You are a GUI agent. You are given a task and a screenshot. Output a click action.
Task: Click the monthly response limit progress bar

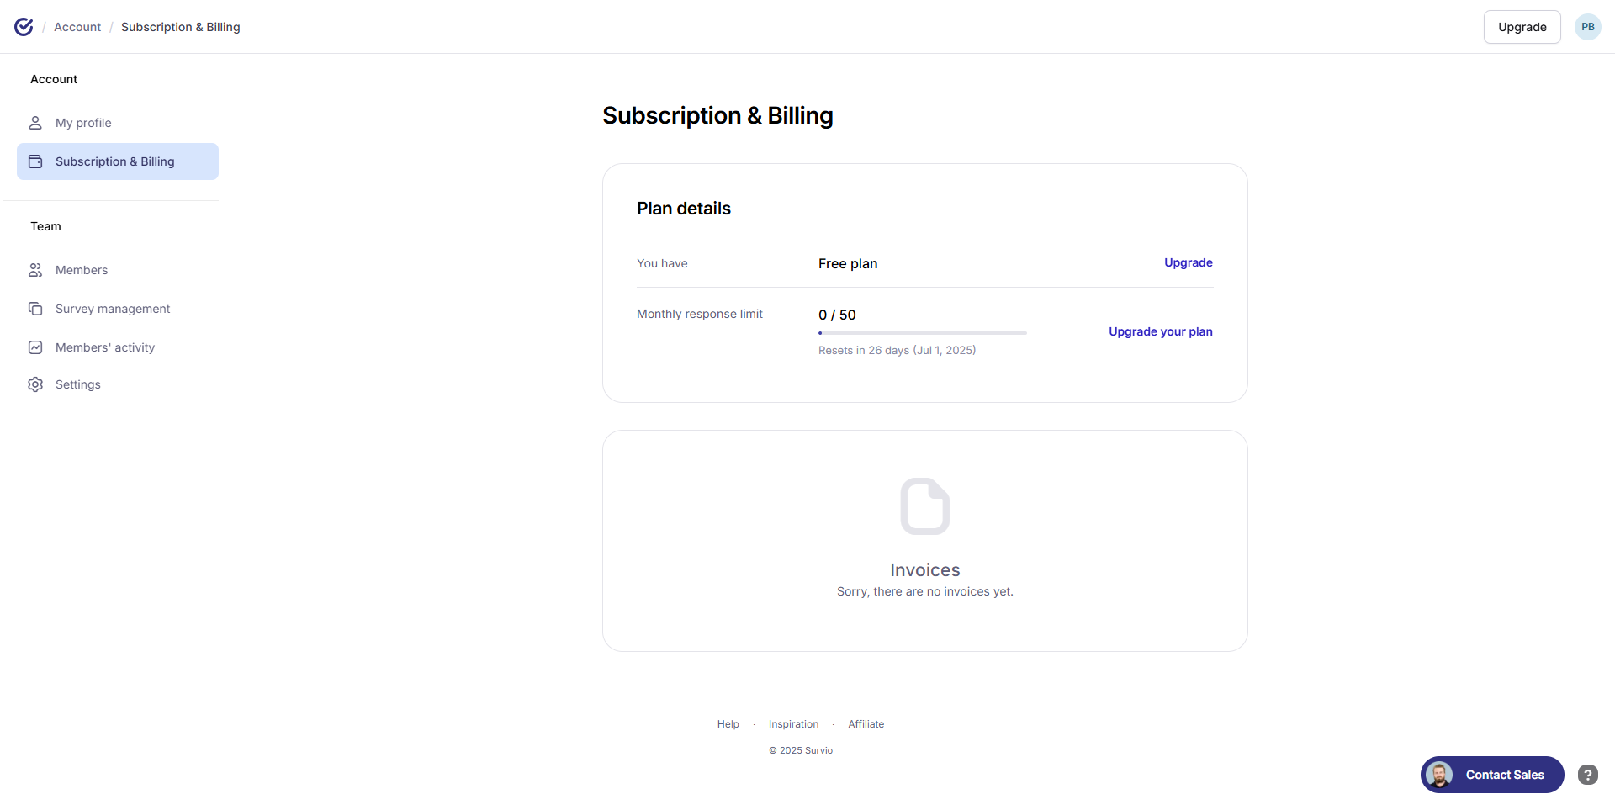922,333
